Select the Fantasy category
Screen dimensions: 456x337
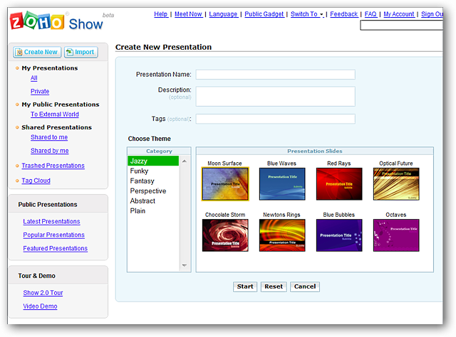pyautogui.click(x=153, y=181)
